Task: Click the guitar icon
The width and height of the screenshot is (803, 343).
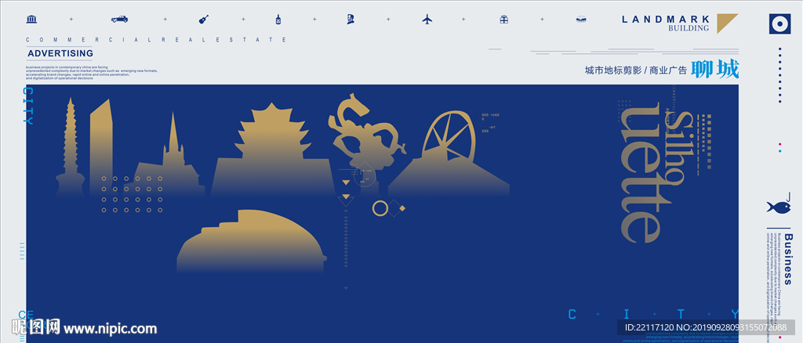Action: pos(204,20)
